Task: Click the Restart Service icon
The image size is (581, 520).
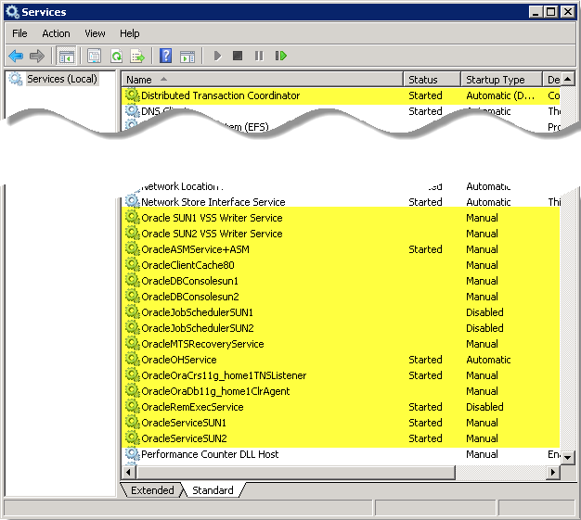Action: click(x=280, y=56)
